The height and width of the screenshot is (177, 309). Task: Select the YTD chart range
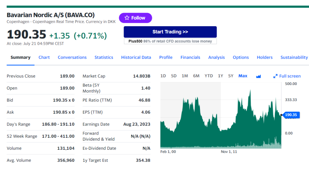pos(209,76)
